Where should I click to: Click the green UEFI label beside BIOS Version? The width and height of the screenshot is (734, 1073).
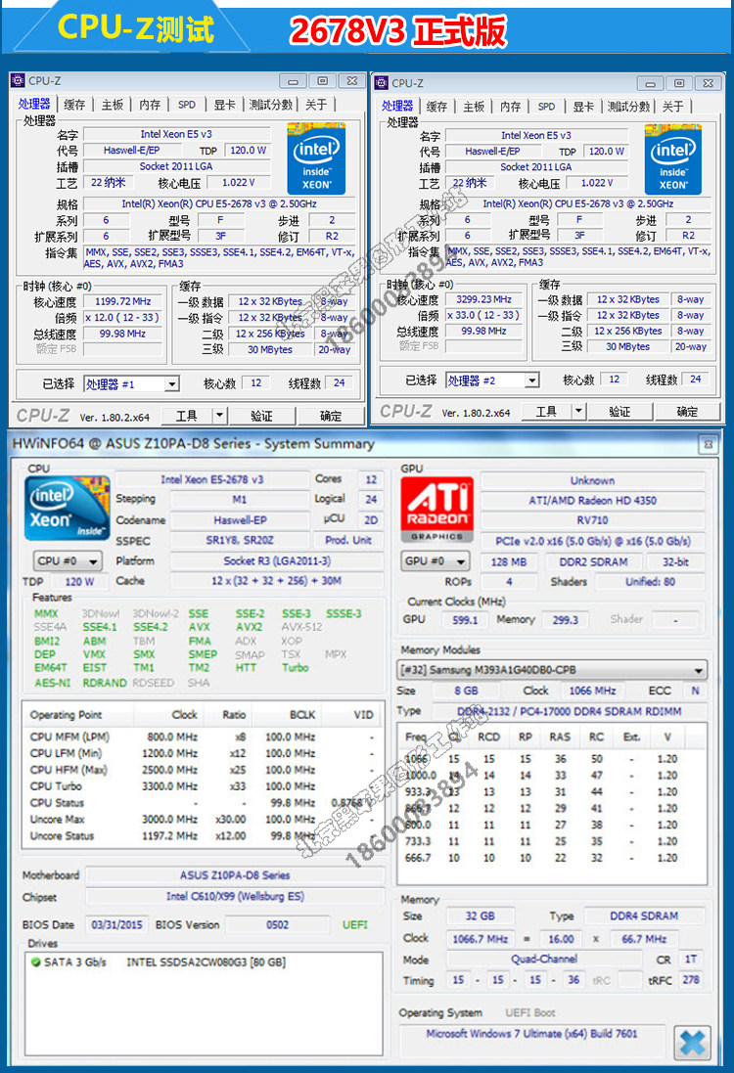354,924
